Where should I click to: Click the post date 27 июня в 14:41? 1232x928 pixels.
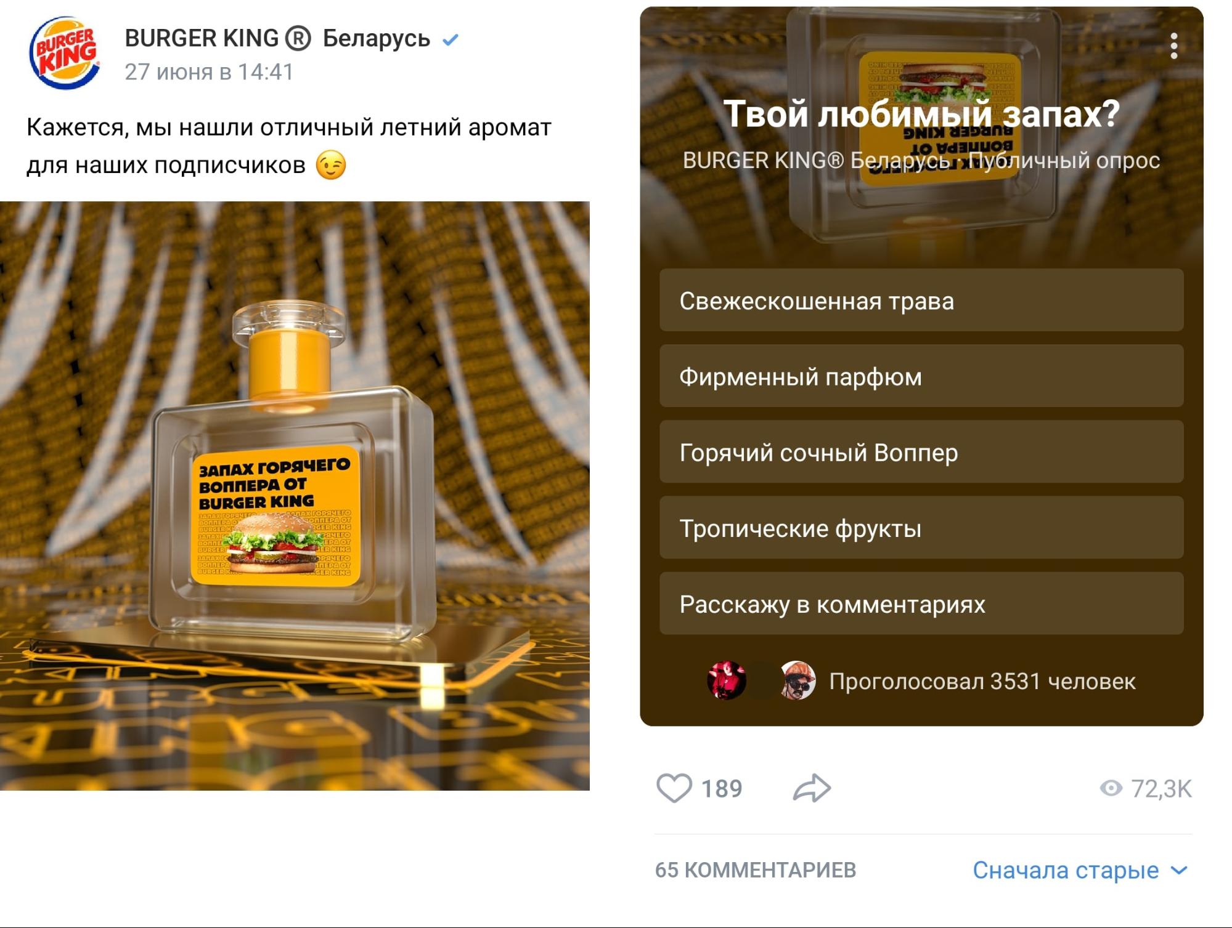tap(209, 72)
